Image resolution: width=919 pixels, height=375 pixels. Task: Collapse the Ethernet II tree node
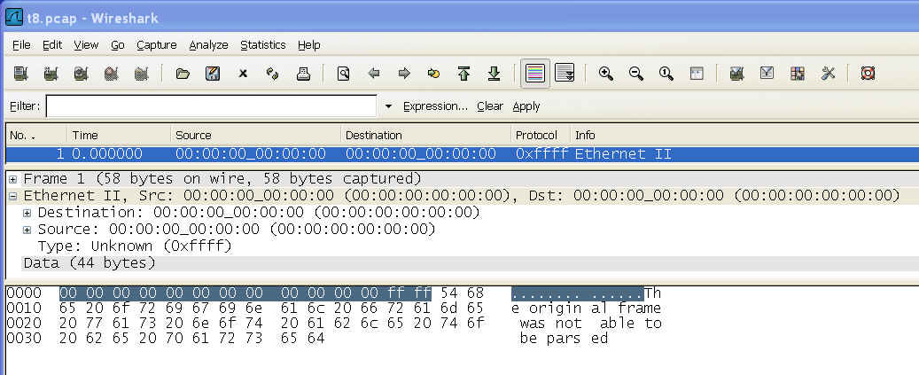[12, 196]
